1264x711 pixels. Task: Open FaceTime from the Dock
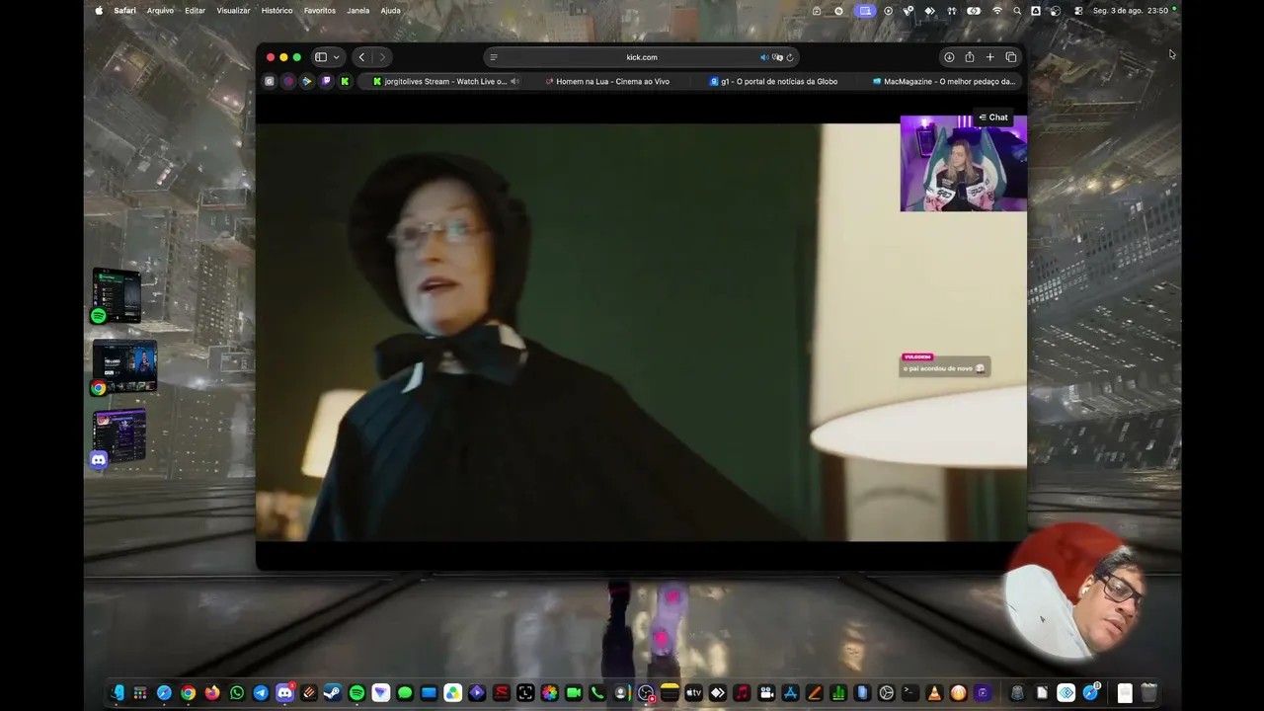(573, 693)
